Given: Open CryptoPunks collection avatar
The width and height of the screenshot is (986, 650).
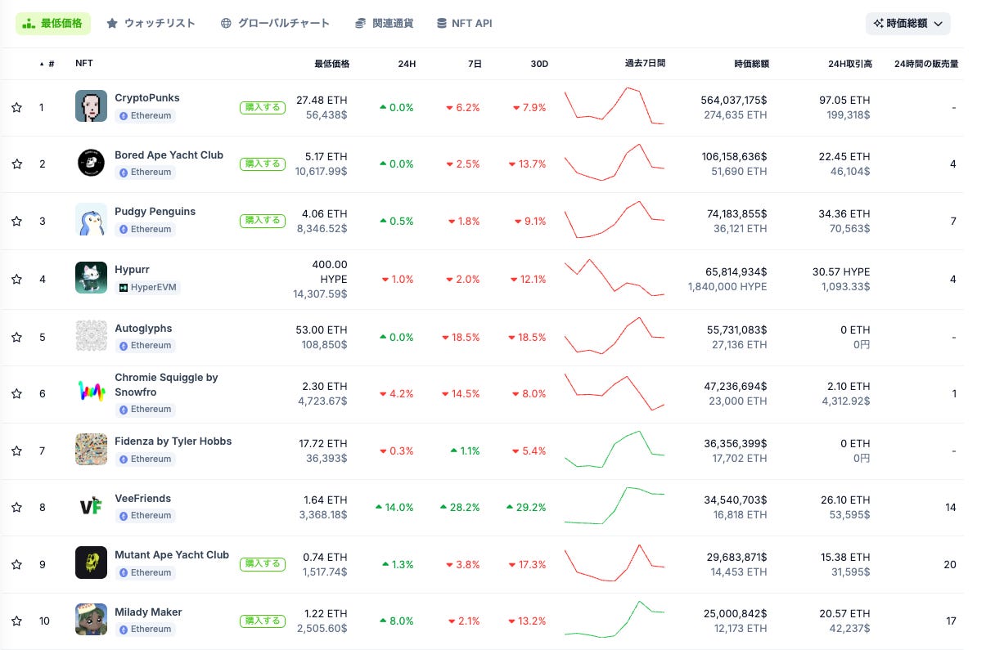Looking at the screenshot, I should pos(91,106).
